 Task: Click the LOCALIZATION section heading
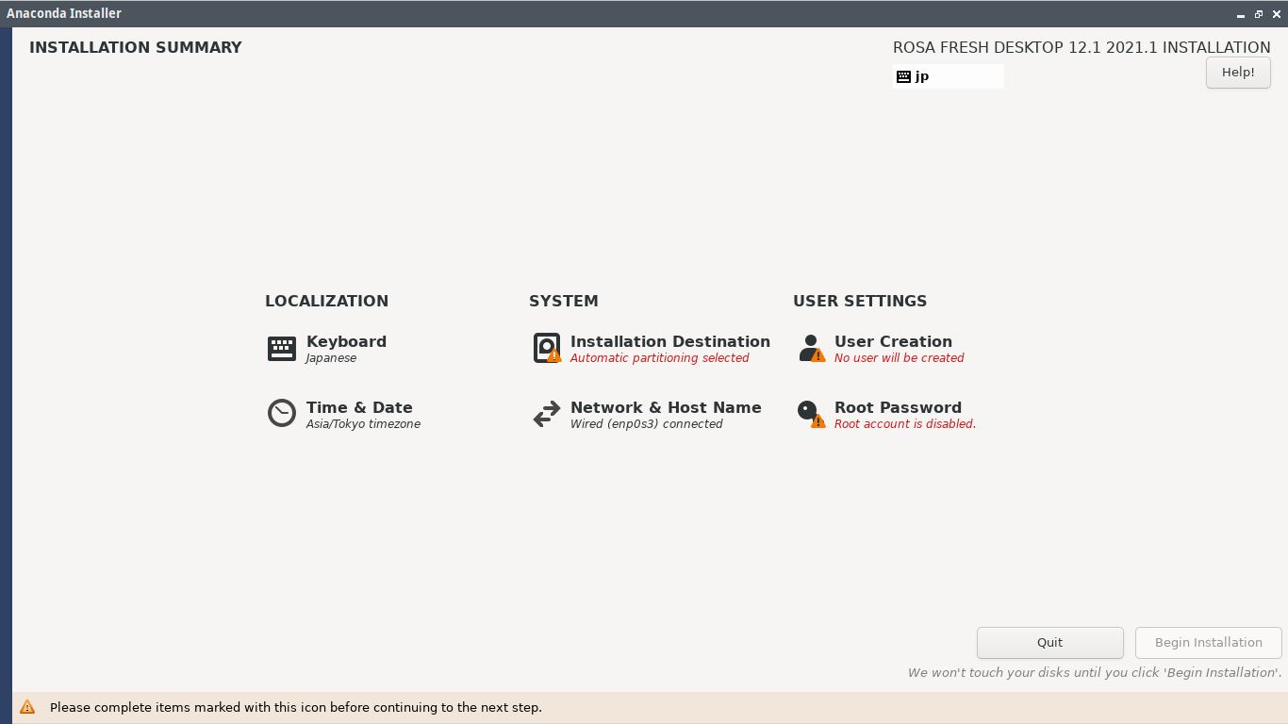tap(326, 302)
